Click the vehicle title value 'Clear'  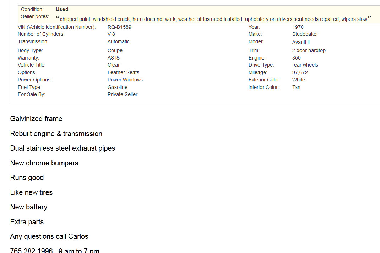tap(114, 65)
